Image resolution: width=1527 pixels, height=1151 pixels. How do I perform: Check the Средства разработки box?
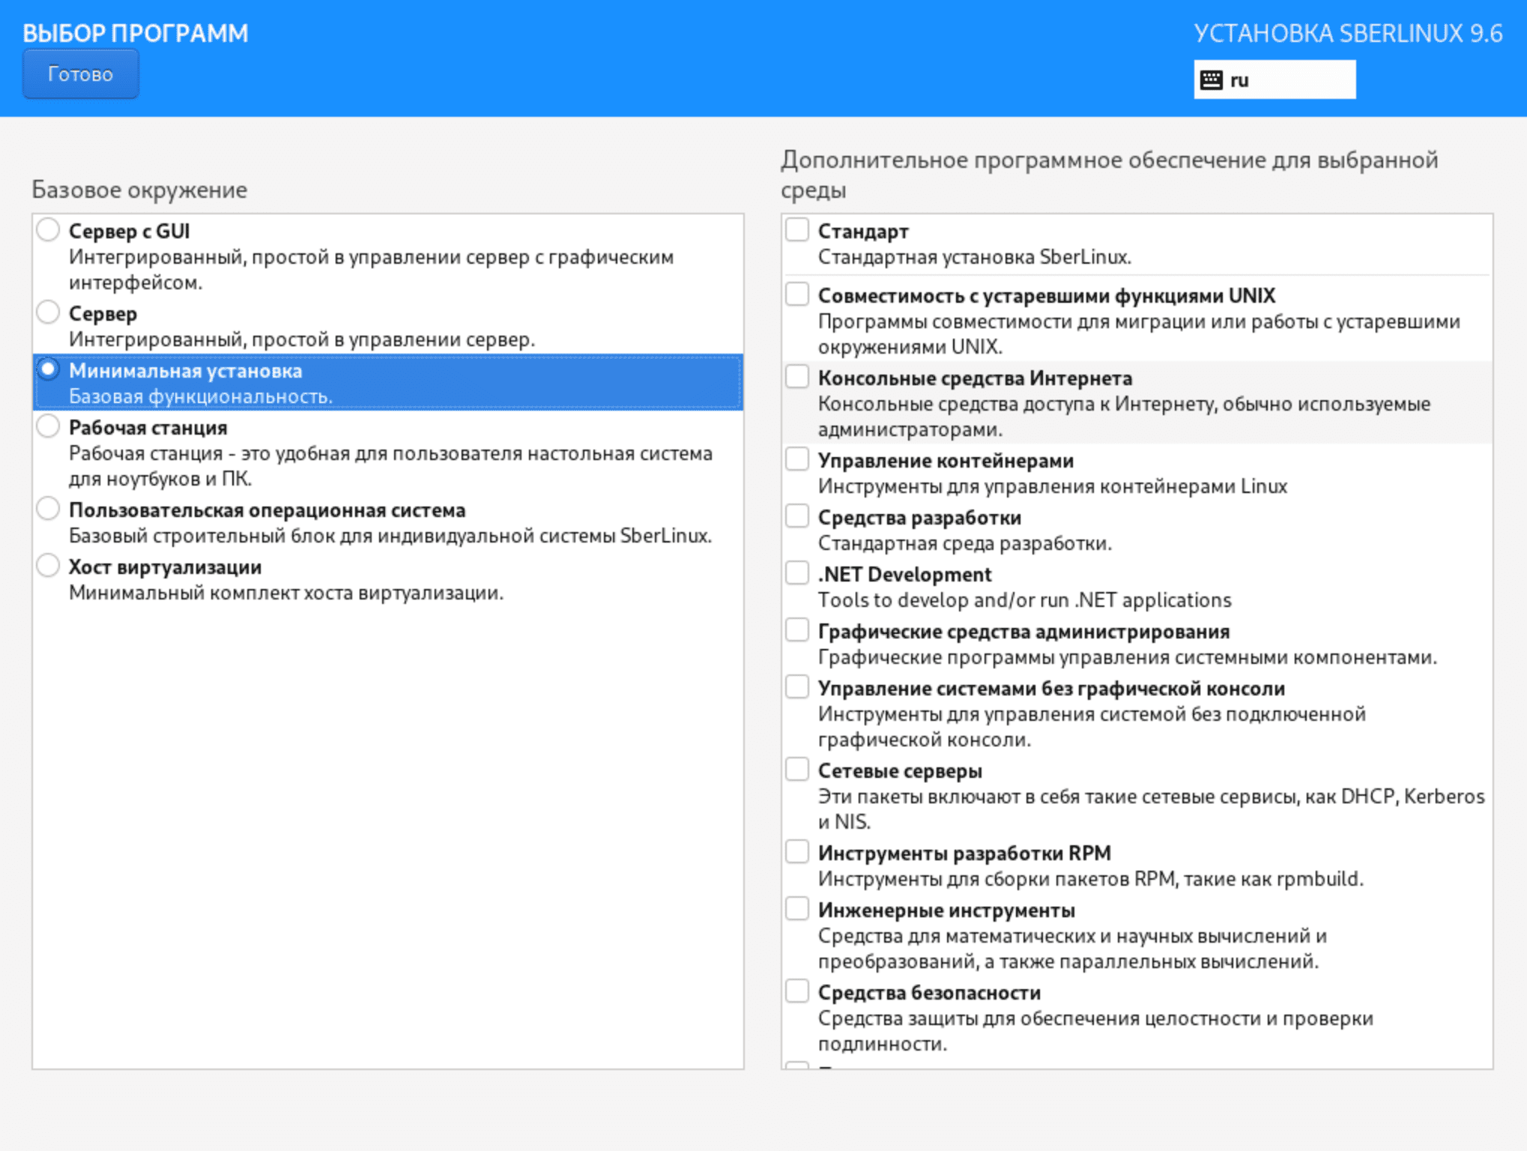(x=797, y=516)
